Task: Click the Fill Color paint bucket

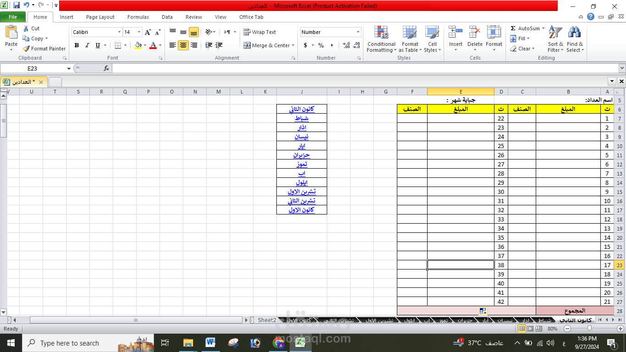Action: (x=138, y=45)
